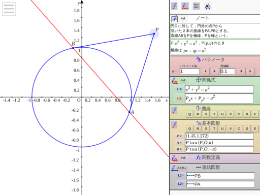The height and width of the screenshot is (195, 260).
Task: Click the parameter a value field
Action: 189,71
